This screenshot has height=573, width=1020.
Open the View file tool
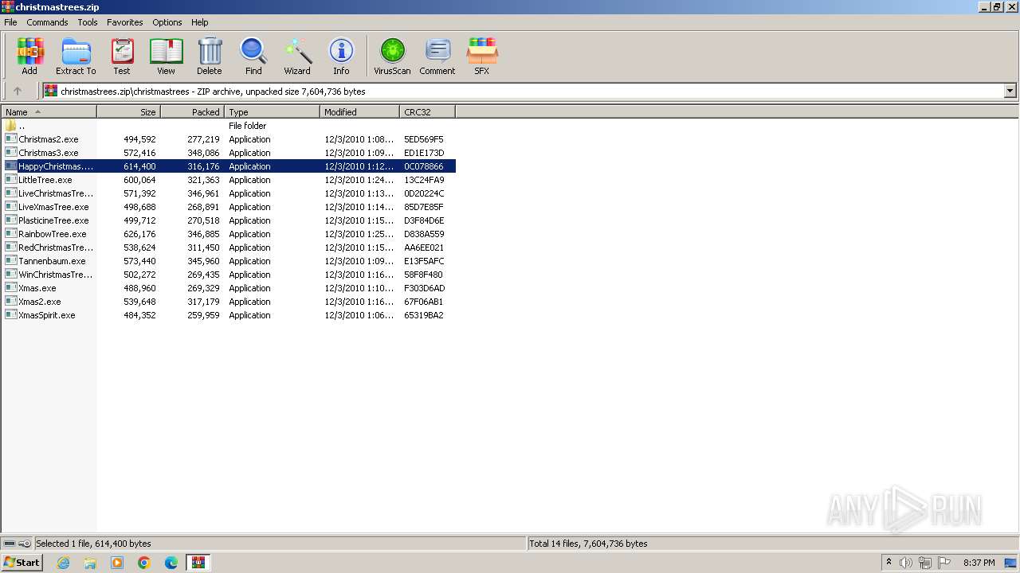[166, 57]
